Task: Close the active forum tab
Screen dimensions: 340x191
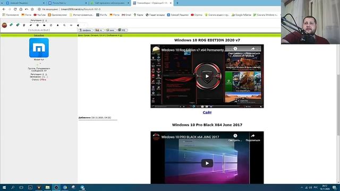Action: click(171, 3)
